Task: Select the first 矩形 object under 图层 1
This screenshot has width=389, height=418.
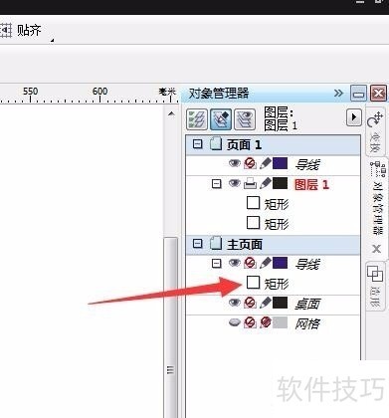Action: [277, 204]
